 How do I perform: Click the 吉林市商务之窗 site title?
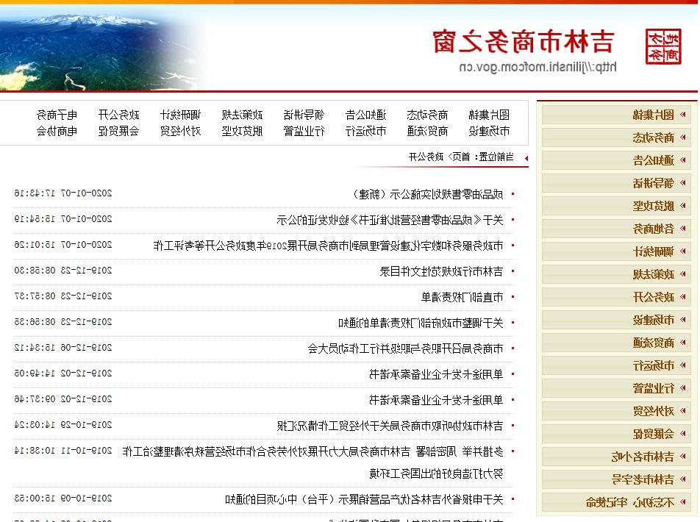[x=524, y=41]
